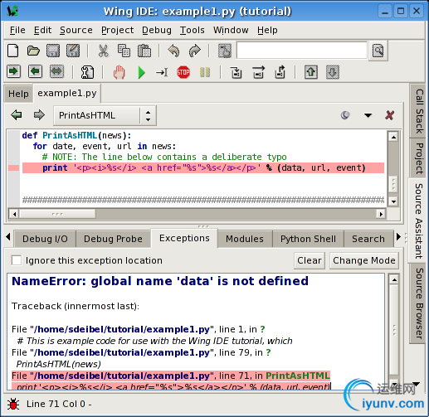The width and height of the screenshot is (429, 417).
Task: Move down a stack frame with down-arrow icon
Action: pyautogui.click(x=333, y=72)
